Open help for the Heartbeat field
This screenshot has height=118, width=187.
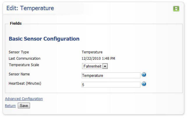tap(144, 84)
